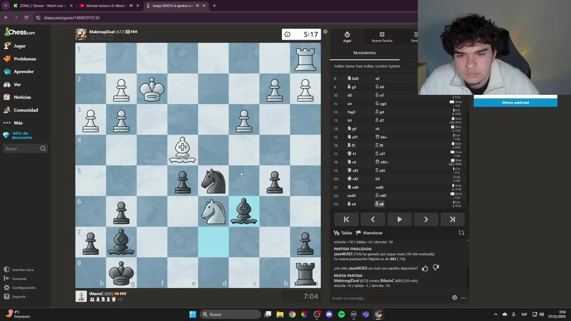The width and height of the screenshot is (571, 321).
Task: Open Spotify from the taskbar
Action: pos(341,314)
